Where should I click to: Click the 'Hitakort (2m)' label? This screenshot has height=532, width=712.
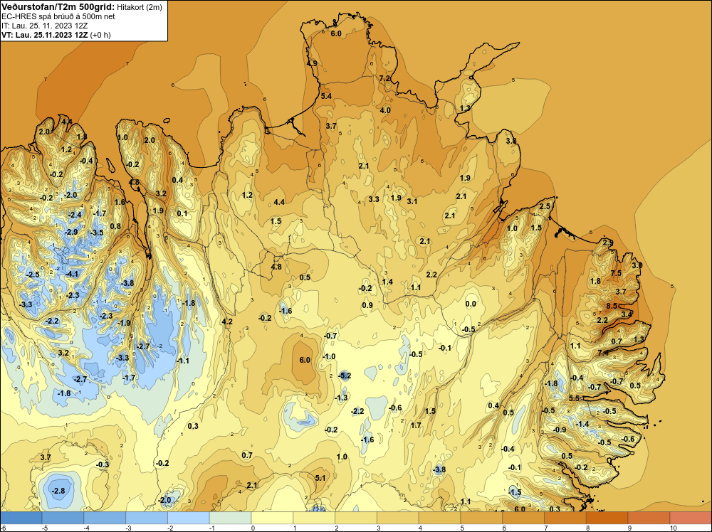pos(140,7)
